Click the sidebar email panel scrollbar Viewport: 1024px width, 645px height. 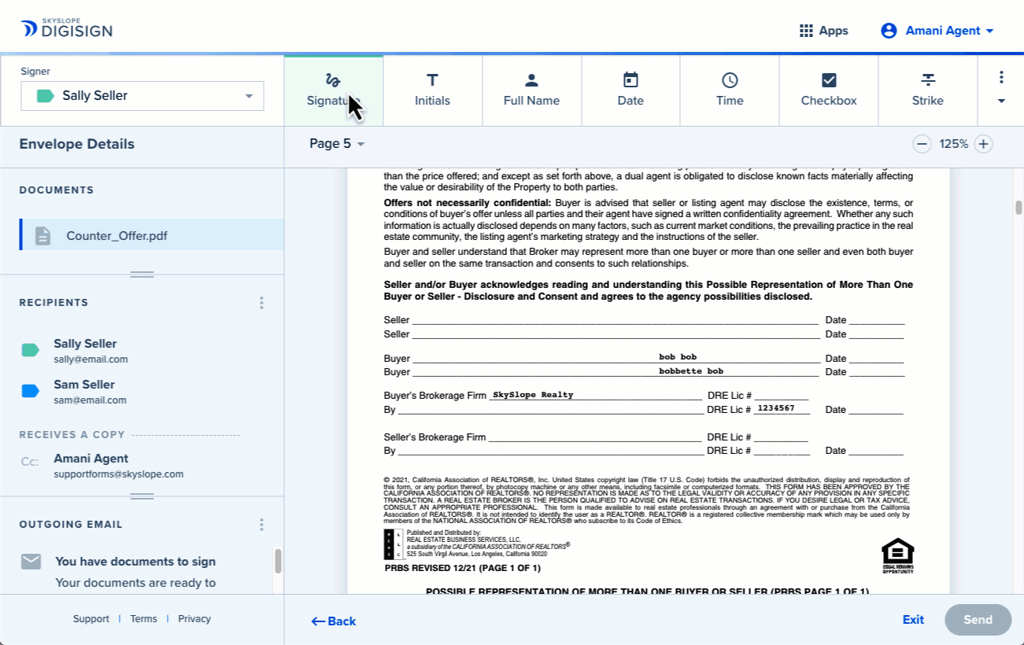(278, 561)
